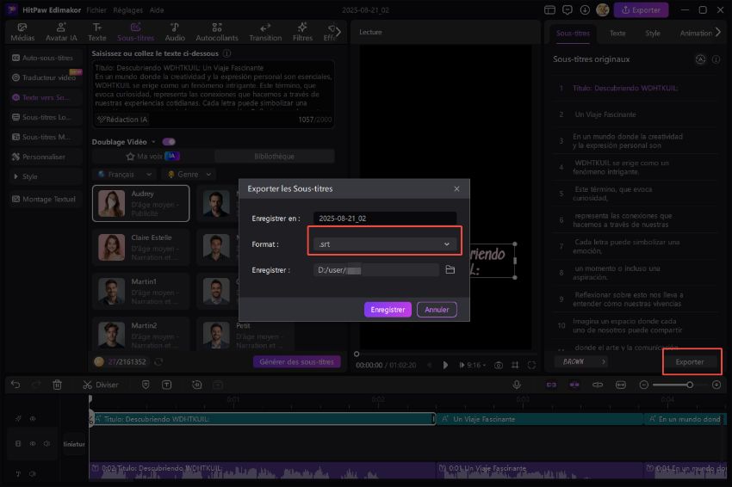Click the snapshot camera icon under preview
The width and height of the screenshot is (732, 487).
[x=498, y=365]
